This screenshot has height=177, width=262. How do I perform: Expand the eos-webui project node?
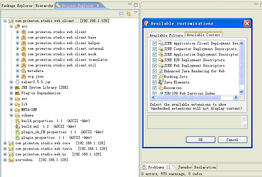(5, 160)
